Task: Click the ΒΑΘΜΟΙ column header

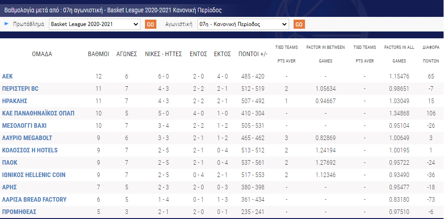Action: [x=99, y=54]
